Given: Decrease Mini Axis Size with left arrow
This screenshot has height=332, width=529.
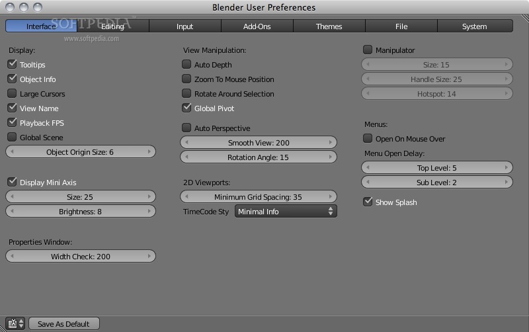Looking at the screenshot, I should (x=12, y=196).
